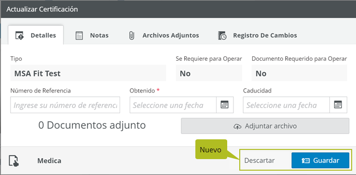Open the Caducidad date calendar picker
356x175 pixels.
click(x=338, y=105)
